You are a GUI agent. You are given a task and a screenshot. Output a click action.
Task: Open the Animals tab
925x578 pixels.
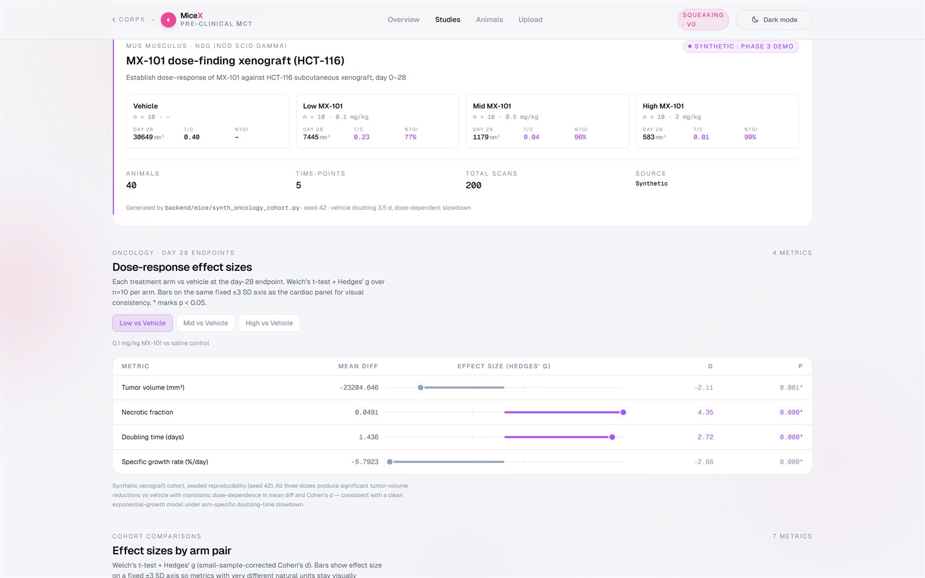[489, 20]
